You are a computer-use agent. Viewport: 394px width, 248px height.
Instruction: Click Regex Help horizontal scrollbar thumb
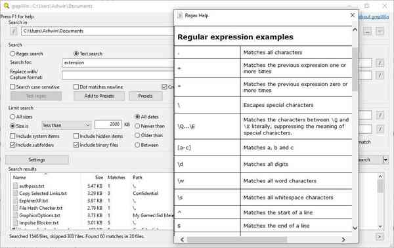coord(236,239)
